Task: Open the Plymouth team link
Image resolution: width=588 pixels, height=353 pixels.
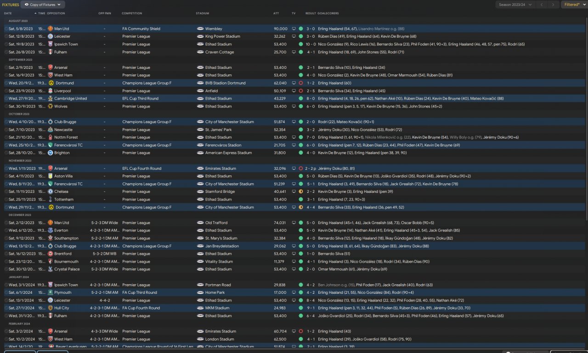Action: click(x=63, y=292)
